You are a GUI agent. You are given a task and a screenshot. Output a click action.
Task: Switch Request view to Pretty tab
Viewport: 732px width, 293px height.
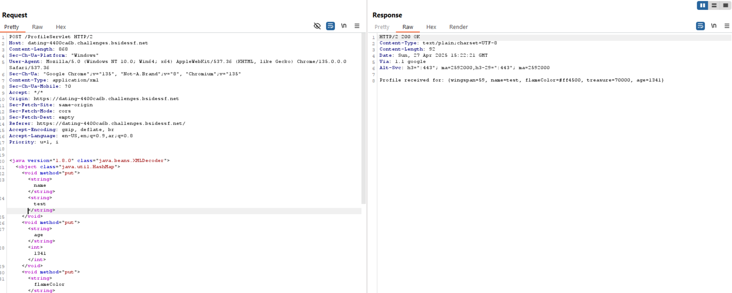pos(11,27)
